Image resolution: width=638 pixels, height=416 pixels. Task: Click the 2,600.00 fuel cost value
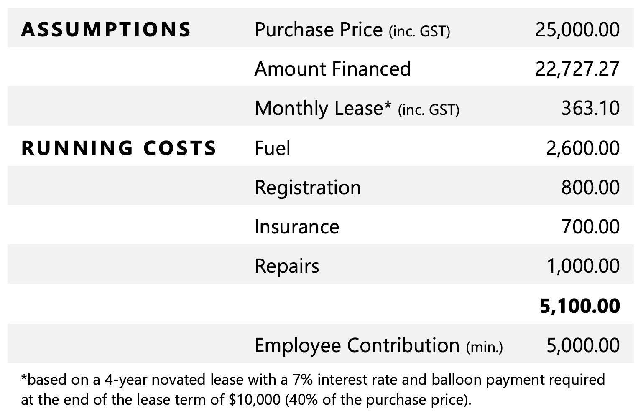pos(582,148)
